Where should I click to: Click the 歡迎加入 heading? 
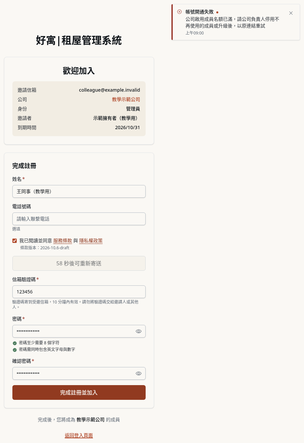tap(79, 71)
